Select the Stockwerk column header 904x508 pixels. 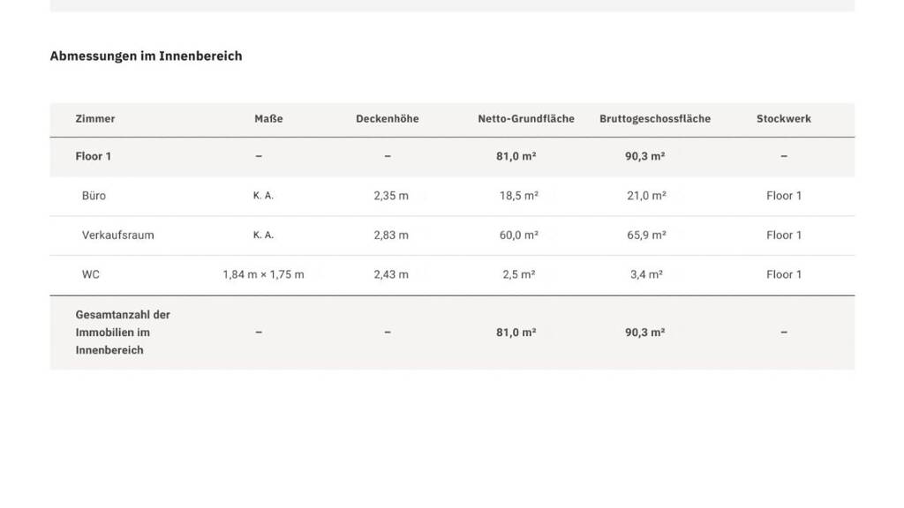coord(783,118)
